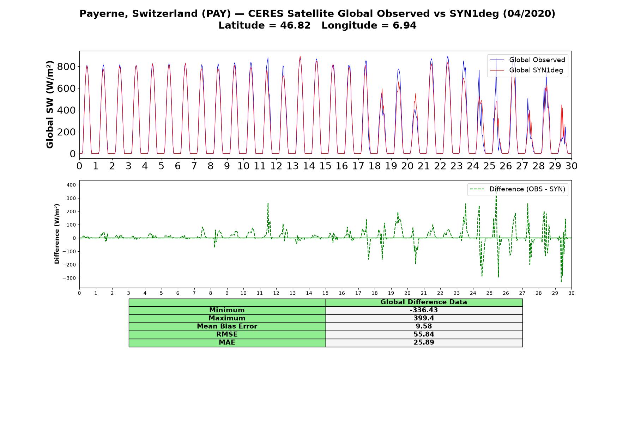Screen dimensions: 635x423
Task: Click the day 29 tick on lower chart
Action: tap(555, 293)
